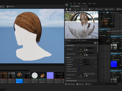Collapse the Physical Material Mask section
Screen dimensions: 122x91
tap(66, 81)
